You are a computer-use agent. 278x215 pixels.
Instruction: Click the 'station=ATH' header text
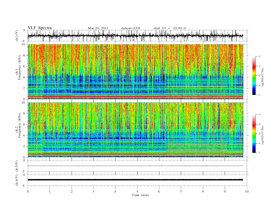tap(130, 28)
